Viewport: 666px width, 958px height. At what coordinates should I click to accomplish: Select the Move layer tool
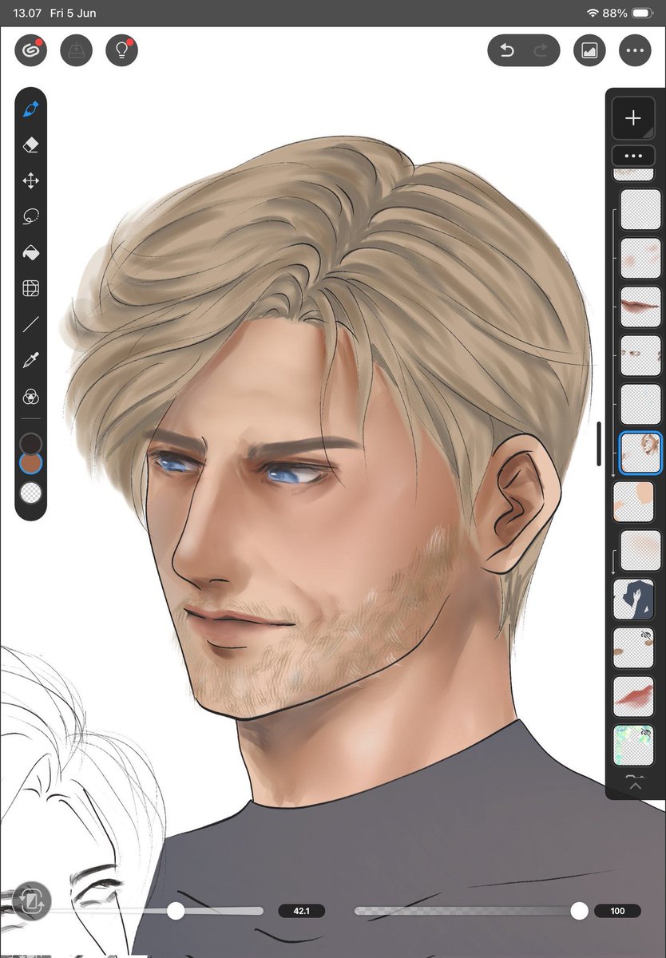[x=31, y=181]
